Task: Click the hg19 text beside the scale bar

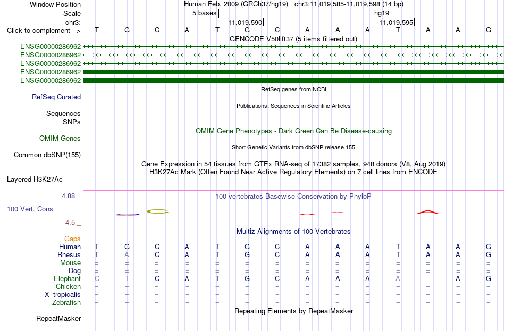Action: (381, 13)
